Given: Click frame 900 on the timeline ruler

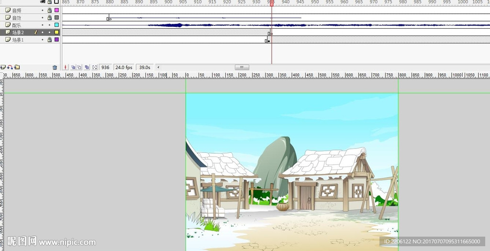Looking at the screenshot, I should click(168, 2).
